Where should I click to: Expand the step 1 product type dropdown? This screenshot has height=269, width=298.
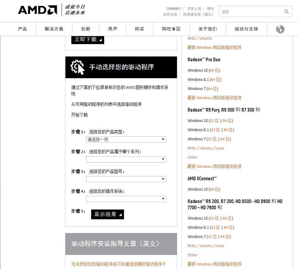click(x=126, y=139)
